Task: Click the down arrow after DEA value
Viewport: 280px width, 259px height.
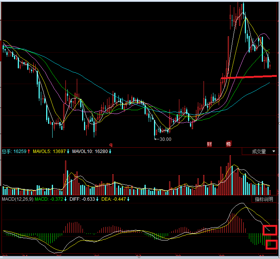Action: coord(129,199)
